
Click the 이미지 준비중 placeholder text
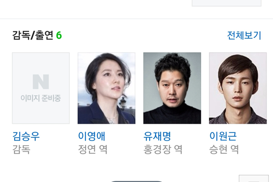(41, 98)
